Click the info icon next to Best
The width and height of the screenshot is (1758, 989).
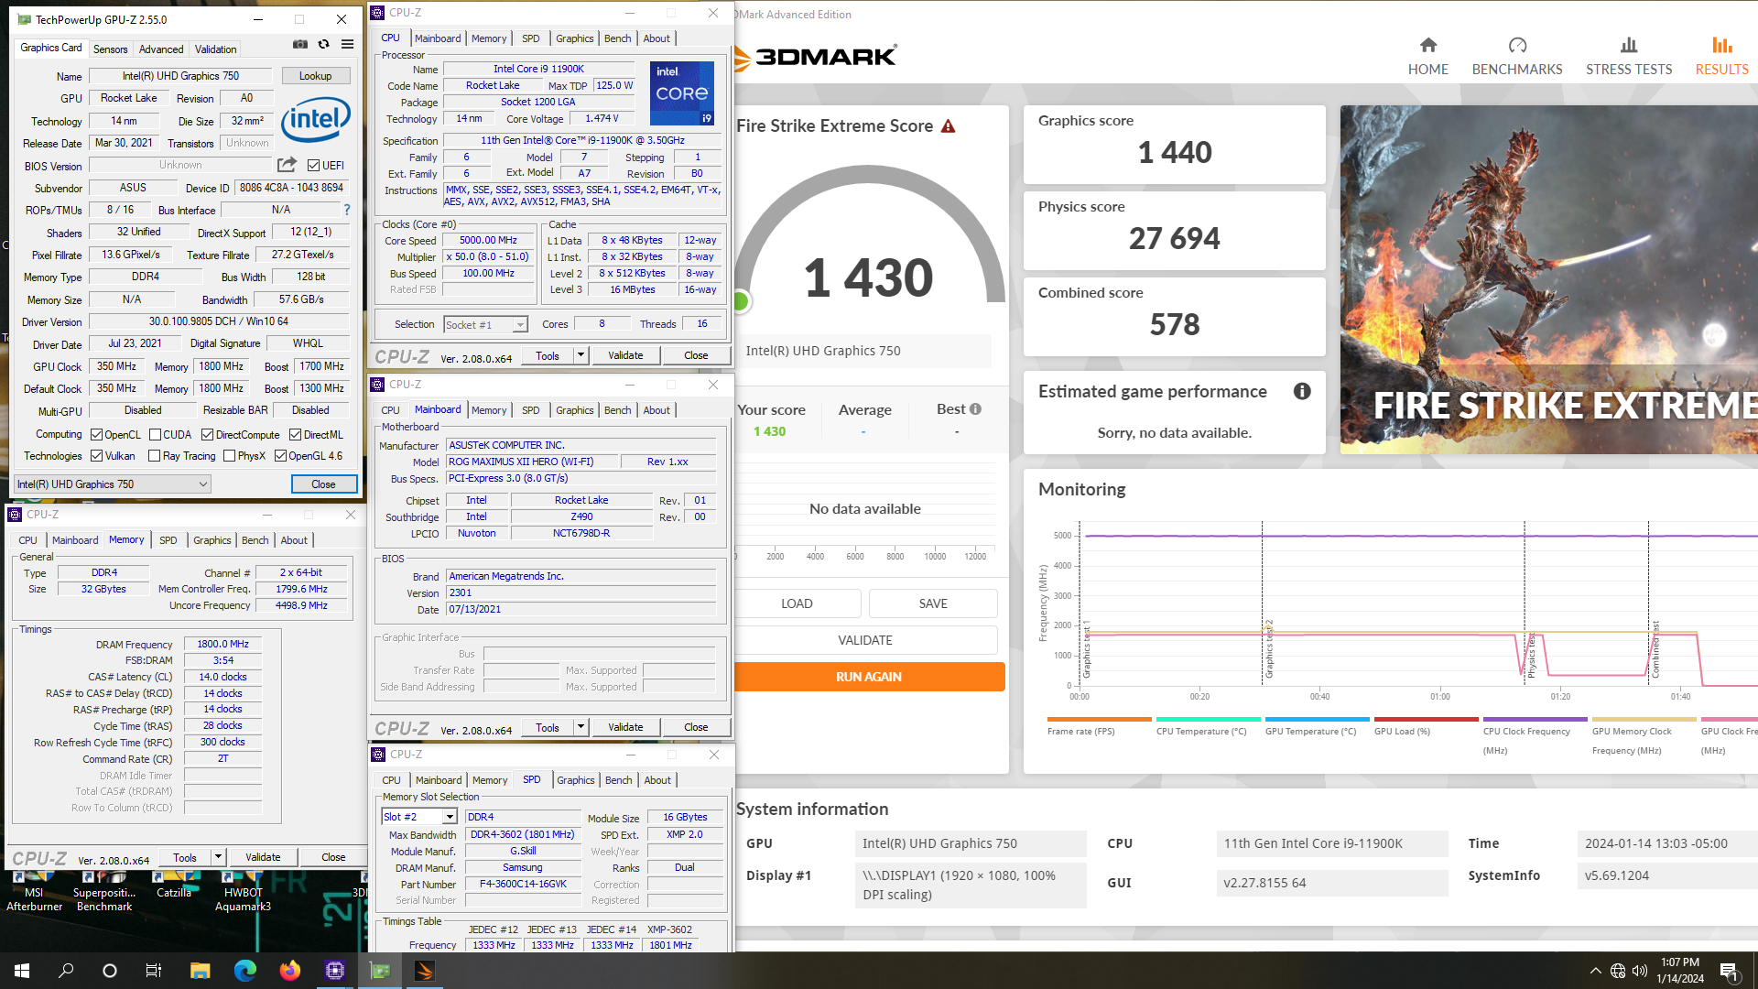[x=976, y=409]
